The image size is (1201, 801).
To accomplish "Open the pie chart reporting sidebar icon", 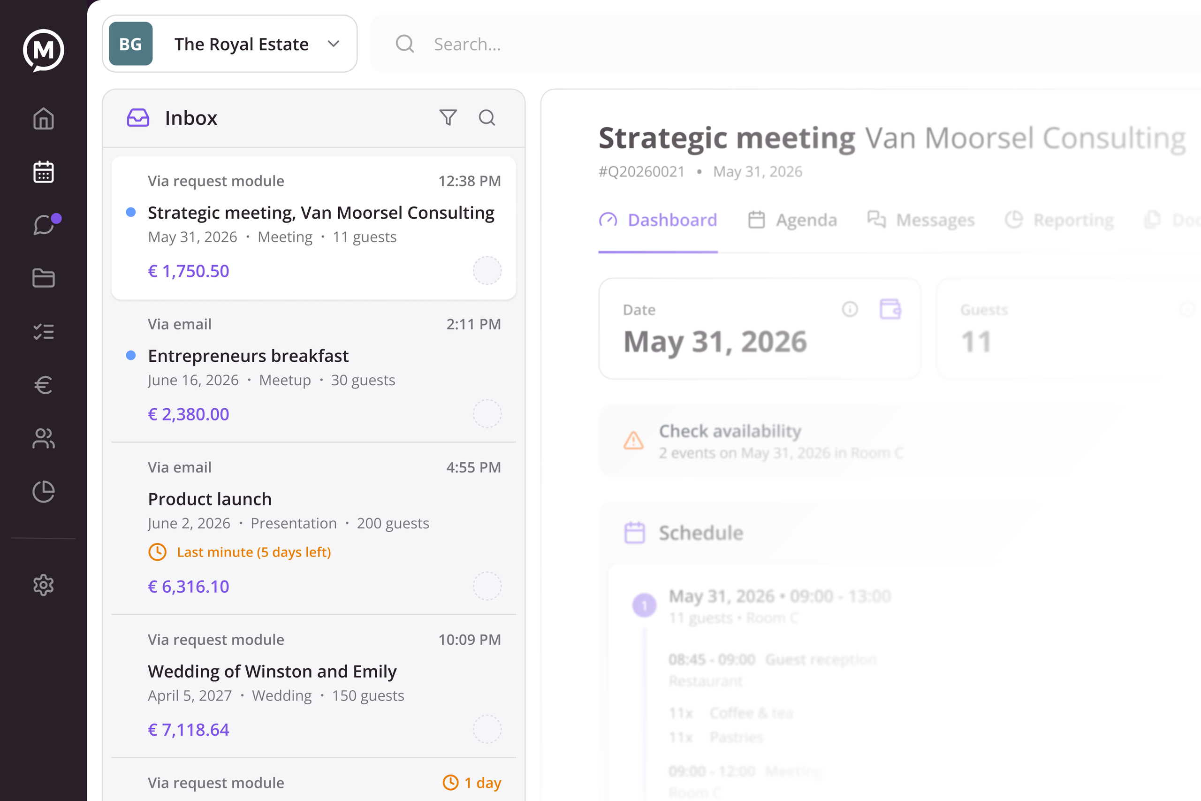I will tap(44, 491).
